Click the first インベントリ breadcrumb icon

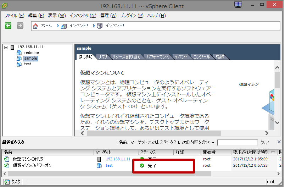[64, 26]
